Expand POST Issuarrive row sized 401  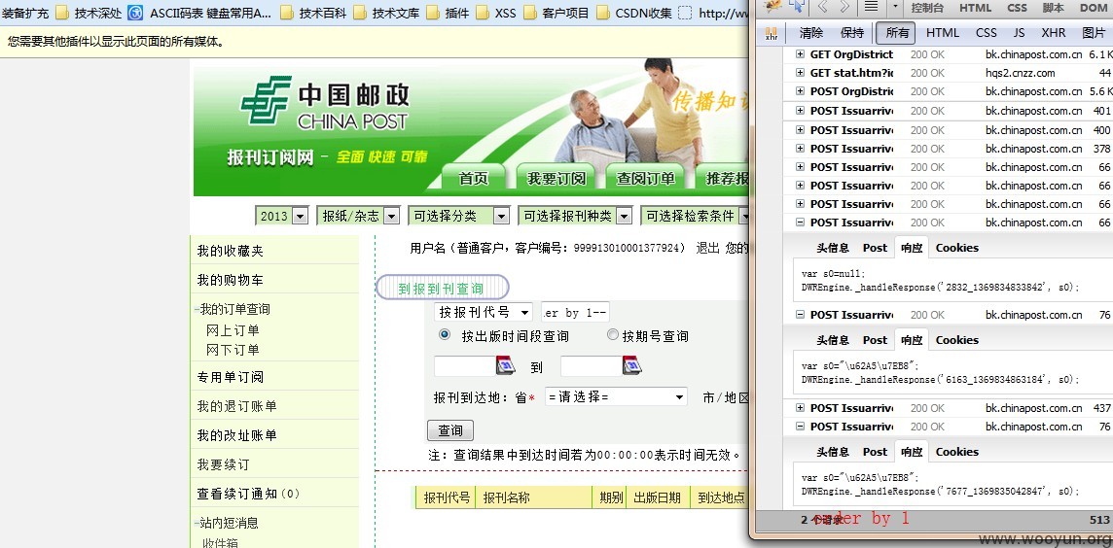tap(800, 111)
